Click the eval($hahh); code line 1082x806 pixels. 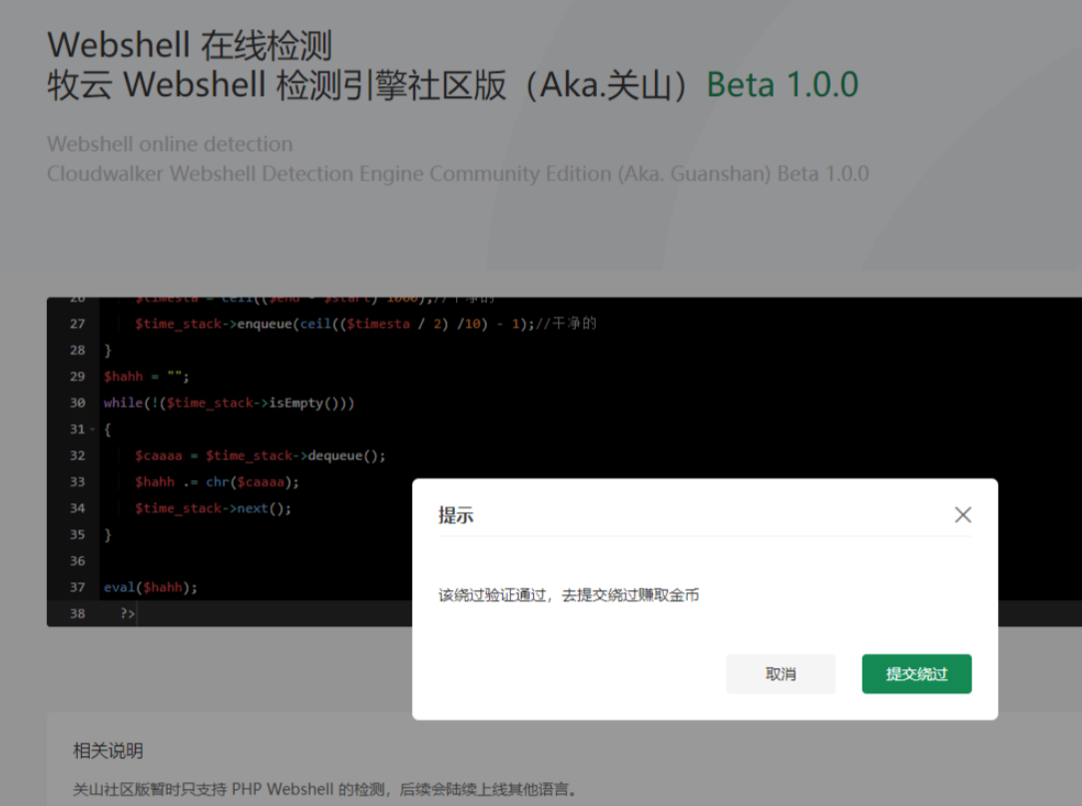151,587
